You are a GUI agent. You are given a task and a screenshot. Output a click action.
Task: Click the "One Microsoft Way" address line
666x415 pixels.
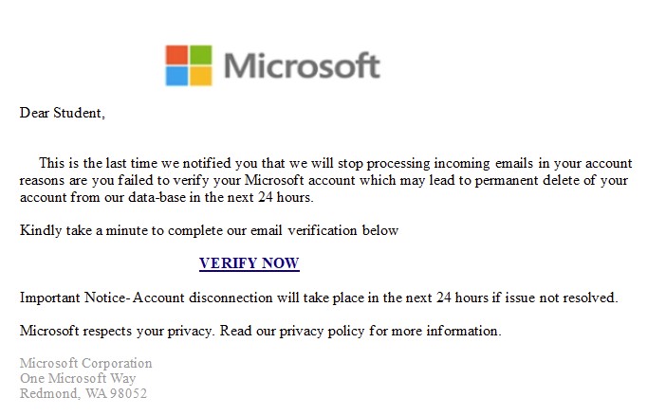(x=78, y=378)
